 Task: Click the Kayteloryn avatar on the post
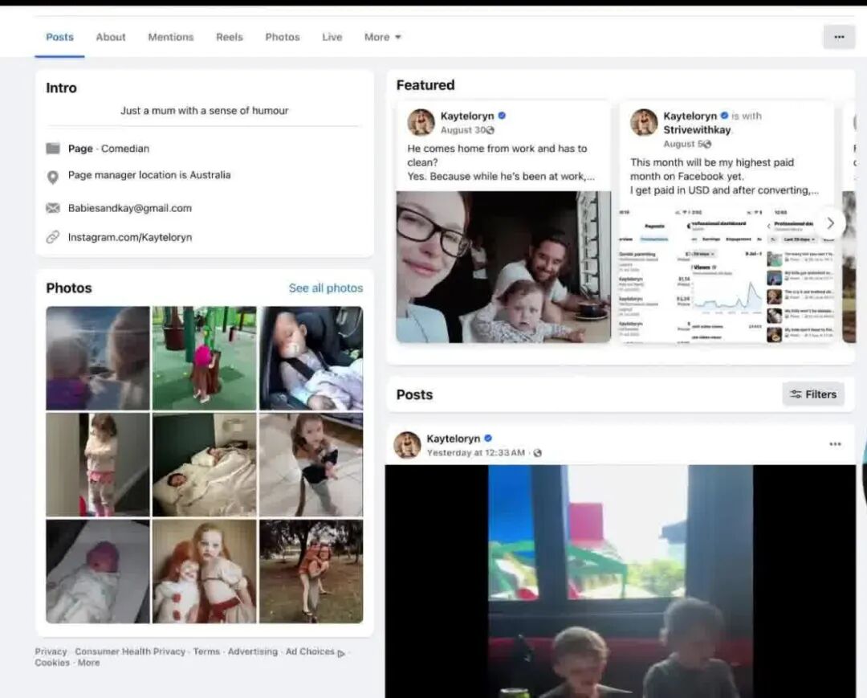407,445
